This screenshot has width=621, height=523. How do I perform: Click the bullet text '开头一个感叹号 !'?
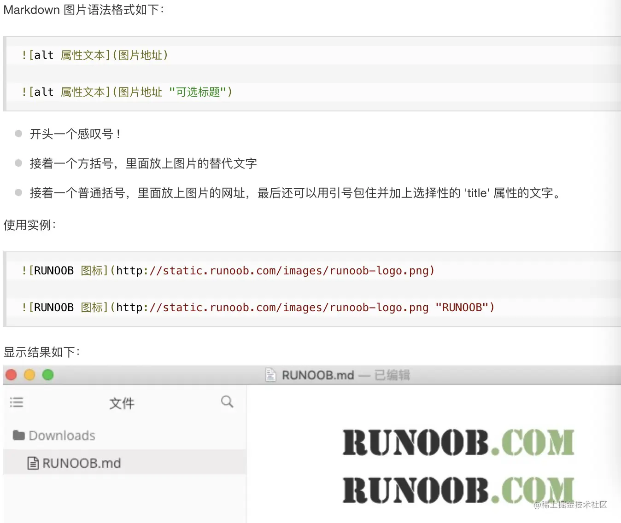click(75, 134)
